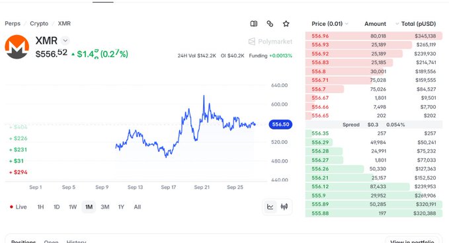Click the ask price 556.71
This screenshot has width=449, height=243.
coord(320,81)
